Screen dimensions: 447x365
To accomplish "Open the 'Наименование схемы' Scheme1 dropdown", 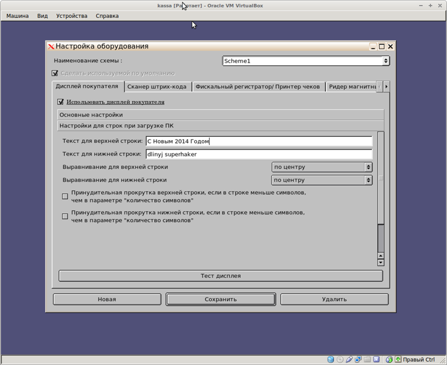I will (306, 61).
